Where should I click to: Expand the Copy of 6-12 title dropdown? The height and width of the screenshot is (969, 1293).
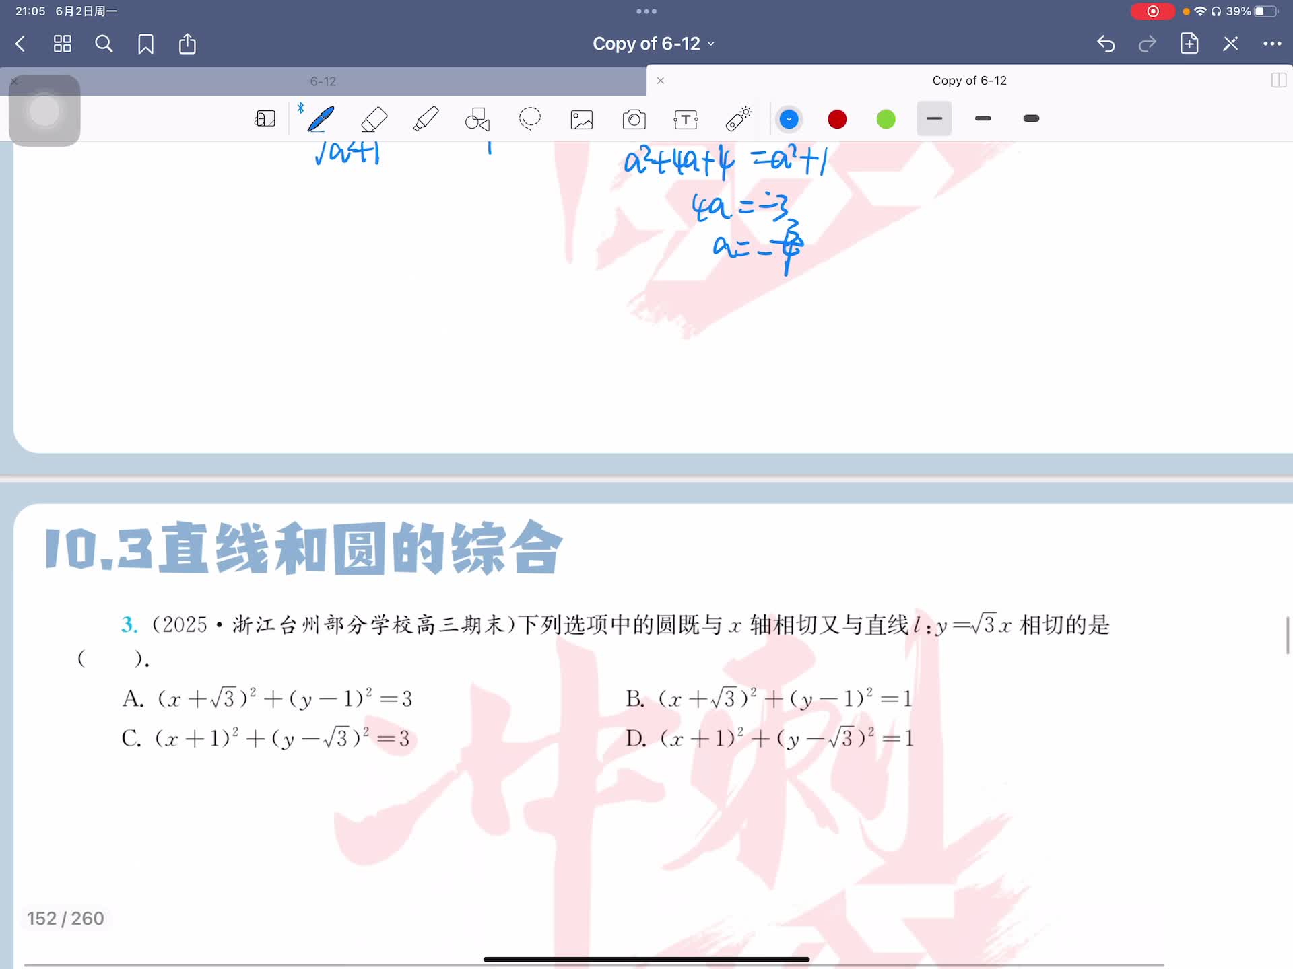pos(653,44)
